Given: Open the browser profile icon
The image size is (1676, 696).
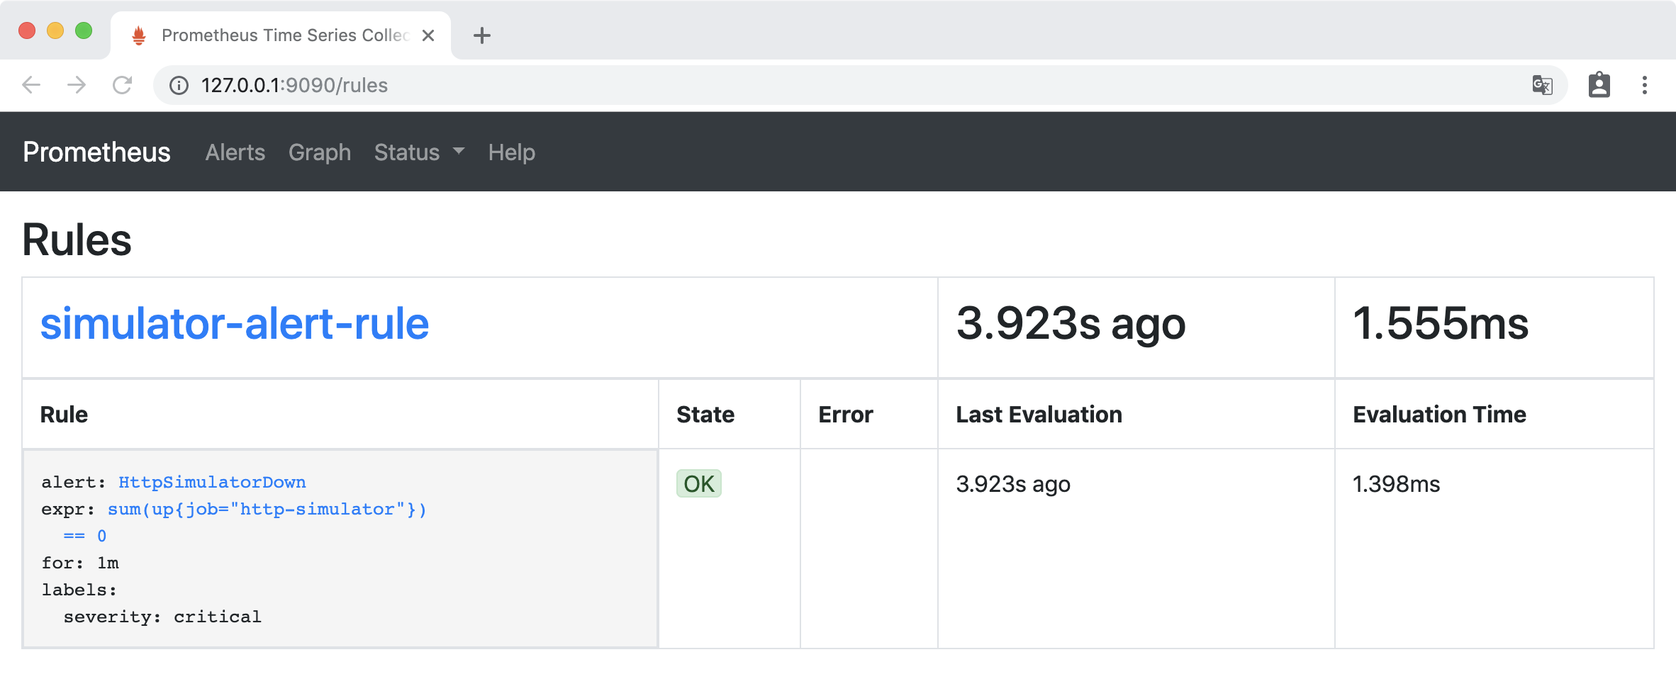Looking at the screenshot, I should coord(1599,85).
